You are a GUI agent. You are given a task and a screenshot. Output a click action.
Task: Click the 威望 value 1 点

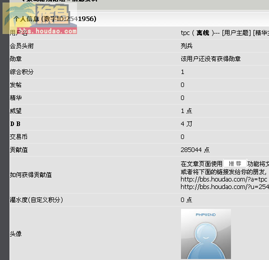(x=186, y=111)
